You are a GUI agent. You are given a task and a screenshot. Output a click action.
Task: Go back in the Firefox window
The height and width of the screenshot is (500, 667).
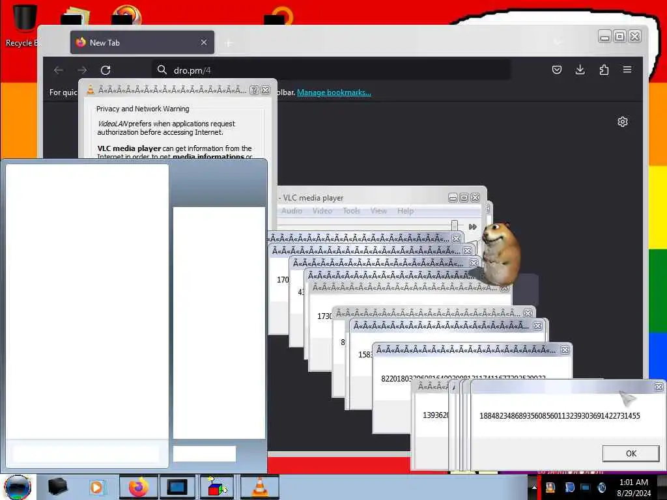[x=58, y=70]
